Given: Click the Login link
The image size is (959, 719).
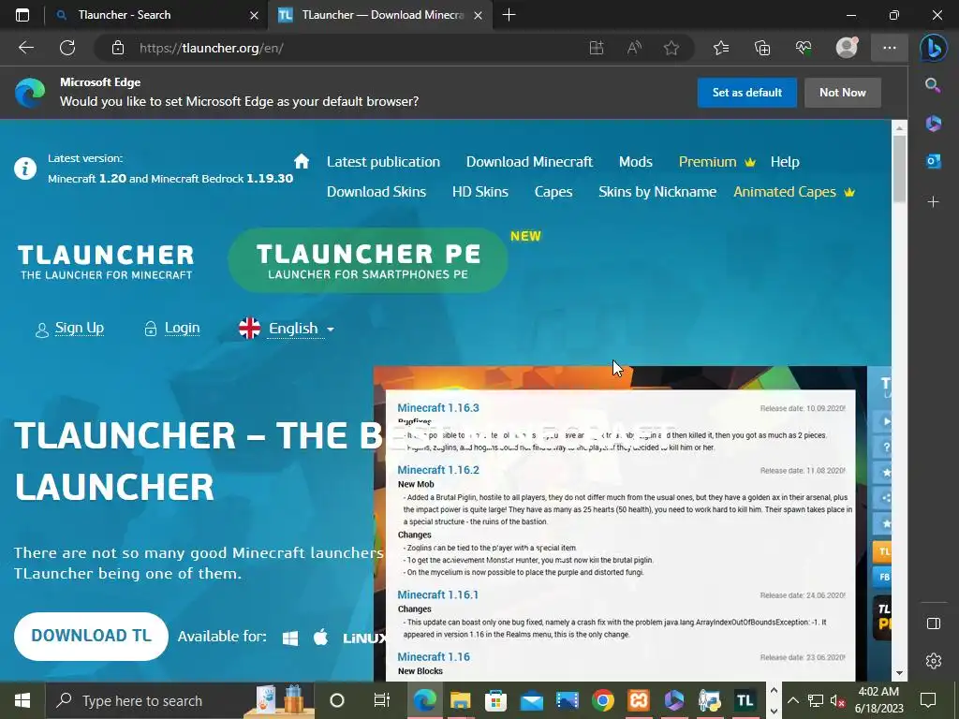Looking at the screenshot, I should click(183, 328).
